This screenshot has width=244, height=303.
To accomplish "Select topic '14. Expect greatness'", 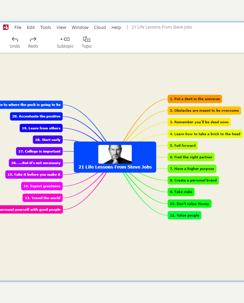I will (42, 186).
